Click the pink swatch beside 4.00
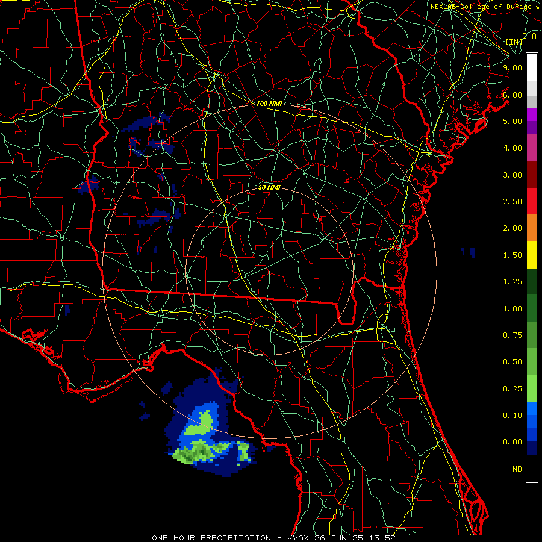Image resolution: width=542 pixels, height=542 pixels. click(532, 148)
